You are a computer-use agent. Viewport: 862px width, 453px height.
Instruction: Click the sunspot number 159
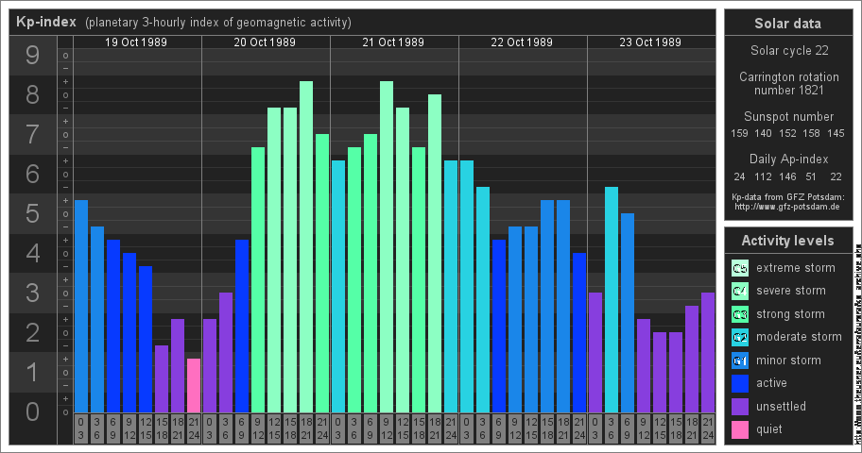point(740,133)
